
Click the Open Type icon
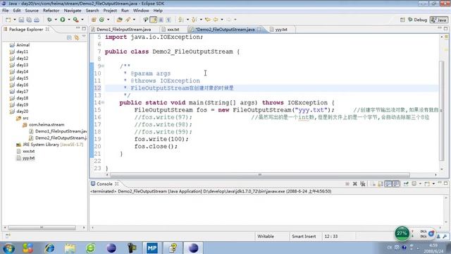pyautogui.click(x=119, y=20)
